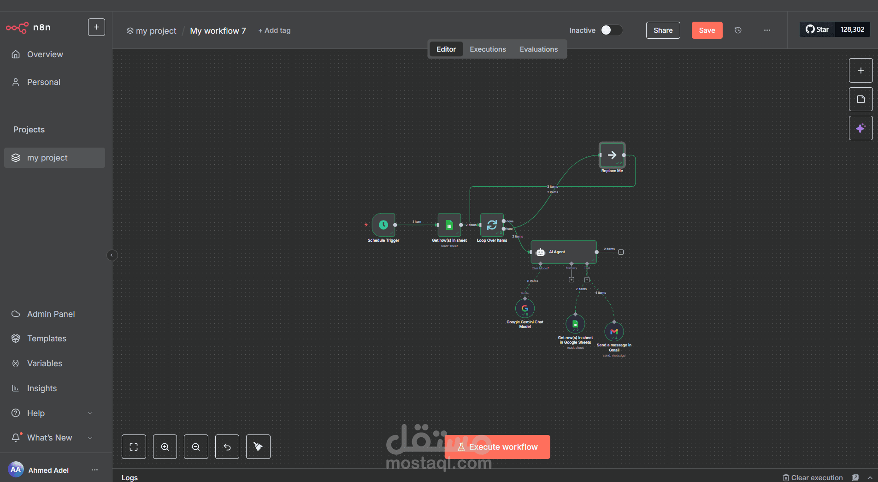Click the My workflow 7 title
Viewport: 878px width, 482px height.
click(x=218, y=31)
